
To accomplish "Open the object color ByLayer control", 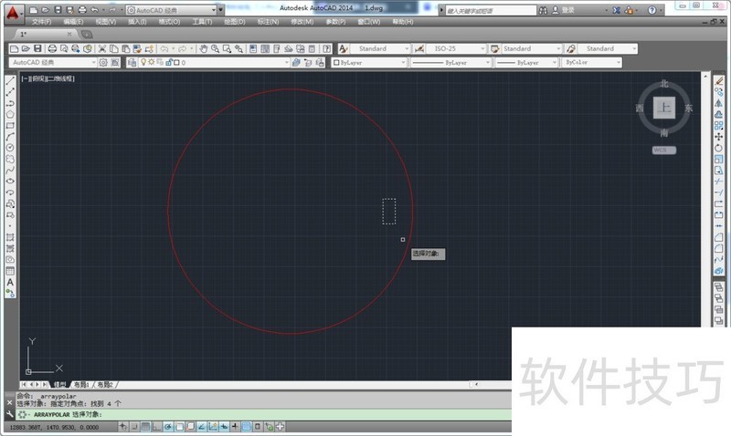I will pos(370,62).
